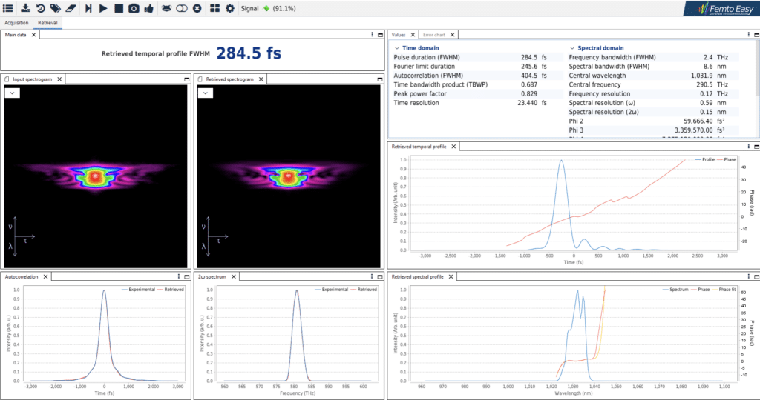
Task: Toggle Profile legend in temporal profile chart
Action: [705, 159]
